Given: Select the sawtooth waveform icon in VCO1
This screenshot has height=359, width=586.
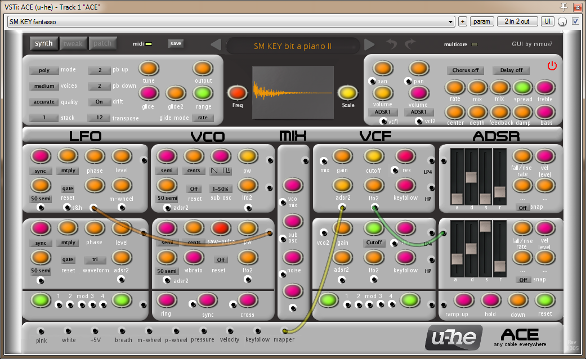Looking at the screenshot, I should tap(214, 170).
